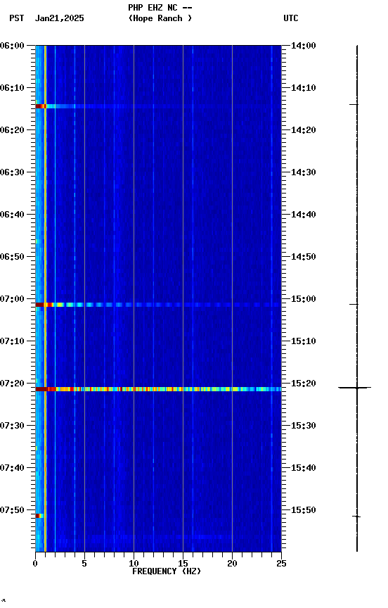This screenshot has height=608, width=388.
Task: Click the Hope Ranch station name
Action: 160,18
